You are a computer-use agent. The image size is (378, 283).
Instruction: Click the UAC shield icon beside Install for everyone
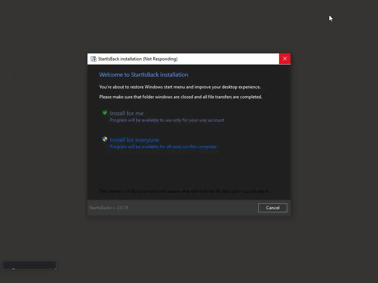tap(104, 139)
